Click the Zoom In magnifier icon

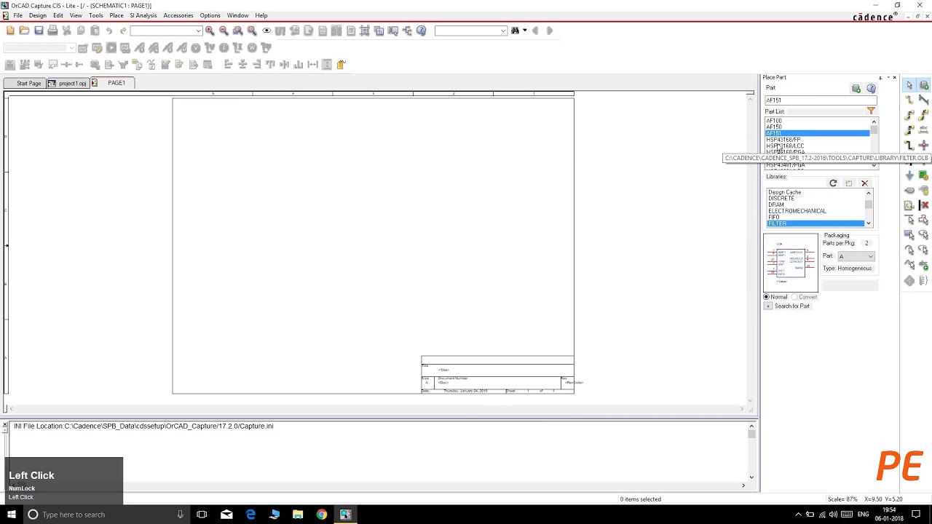(x=210, y=31)
